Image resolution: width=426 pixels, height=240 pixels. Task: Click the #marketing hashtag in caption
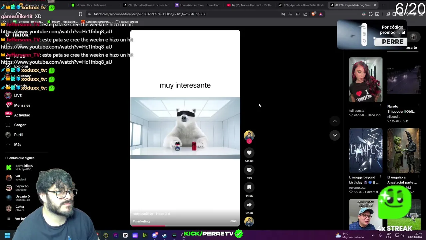click(141, 221)
